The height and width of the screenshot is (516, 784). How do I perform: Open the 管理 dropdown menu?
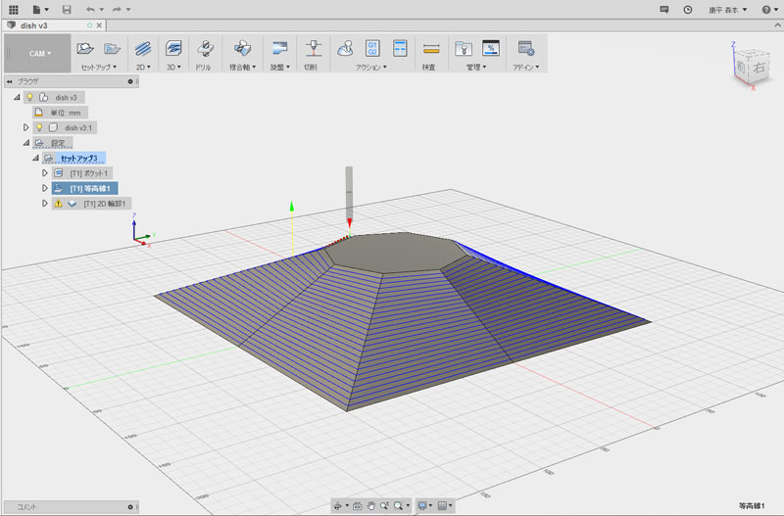point(476,67)
